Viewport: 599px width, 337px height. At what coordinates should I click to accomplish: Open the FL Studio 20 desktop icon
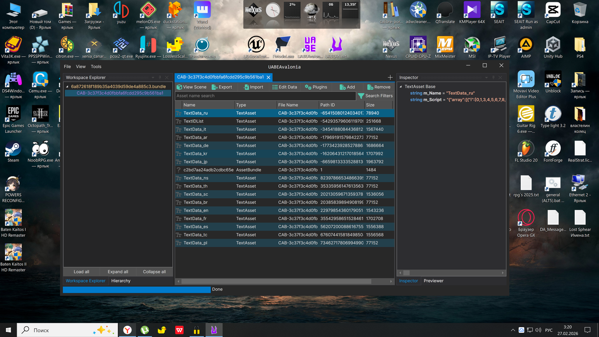526,152
